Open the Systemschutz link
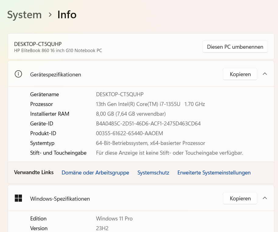 pyautogui.click(x=153, y=173)
